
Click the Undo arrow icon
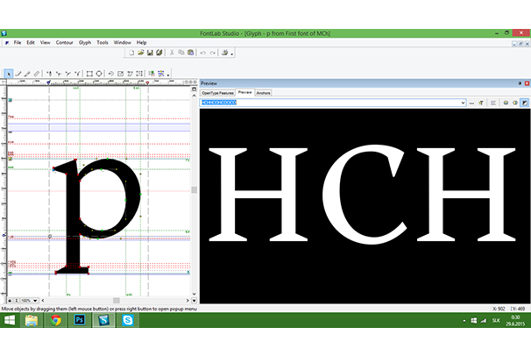(202, 53)
